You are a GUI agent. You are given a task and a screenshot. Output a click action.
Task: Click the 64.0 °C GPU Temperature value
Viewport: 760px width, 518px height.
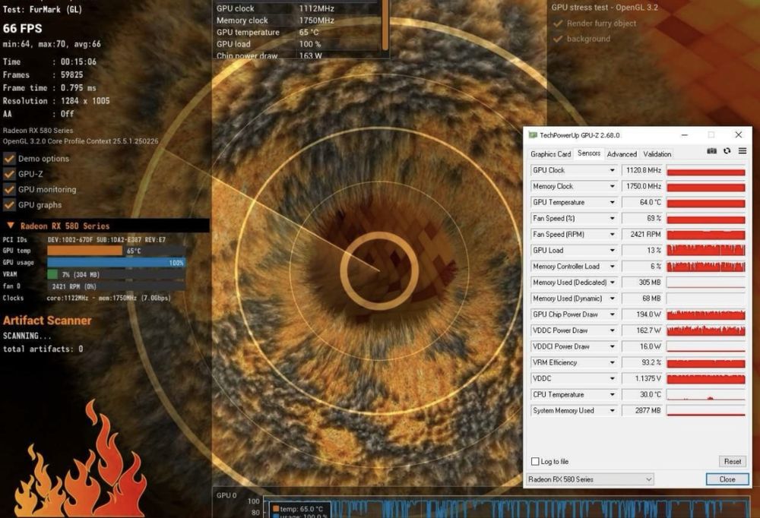[643, 203]
